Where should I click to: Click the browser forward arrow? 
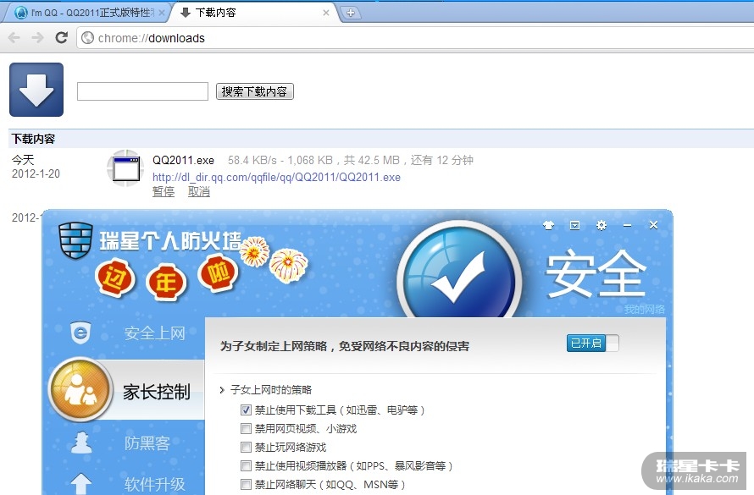point(37,37)
